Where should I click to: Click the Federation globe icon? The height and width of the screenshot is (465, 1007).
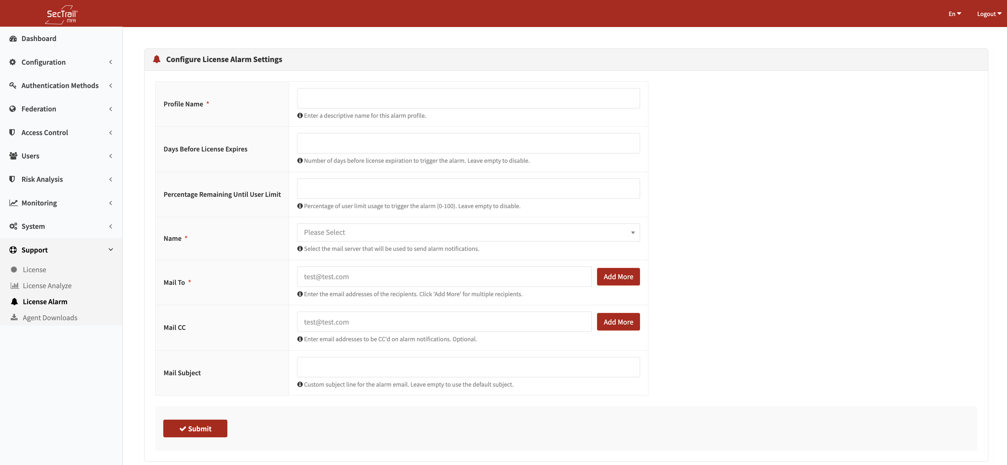[13, 109]
